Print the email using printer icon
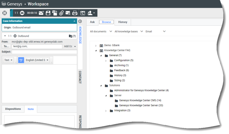Viewport: 229px width, 134px height. pyautogui.click(x=75, y=13)
